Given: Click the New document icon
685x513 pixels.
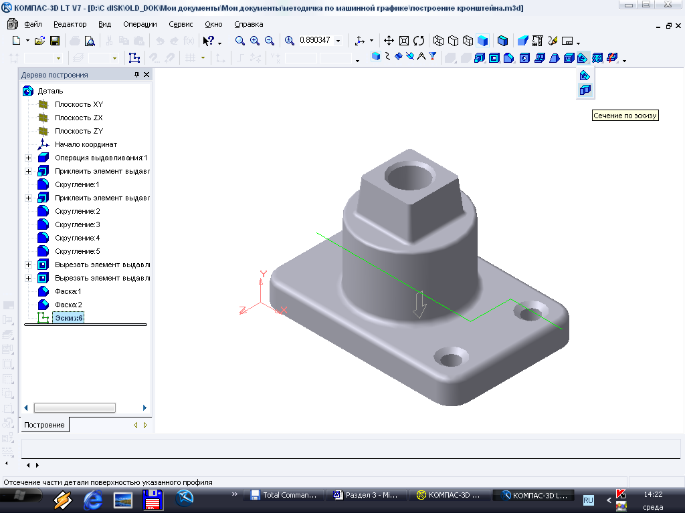Looking at the screenshot, I should (17, 41).
